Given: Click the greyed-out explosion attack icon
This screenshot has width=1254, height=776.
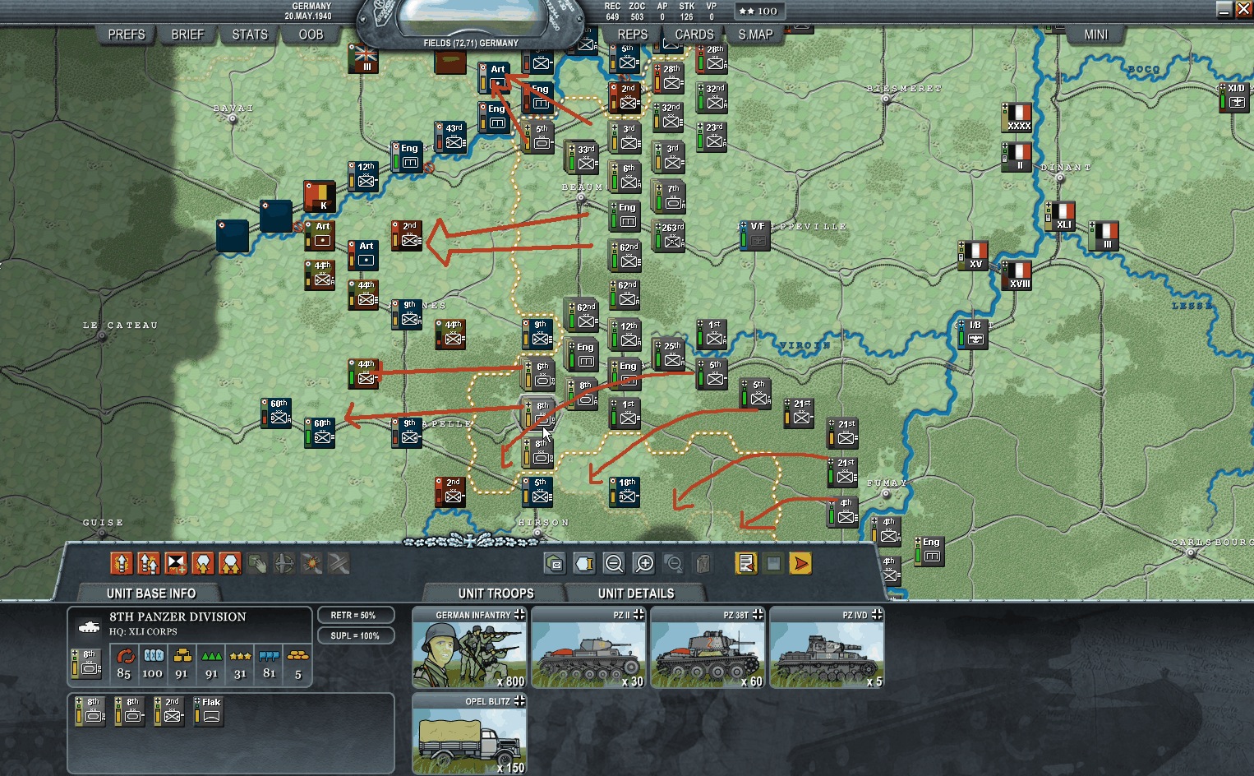Looking at the screenshot, I should pyautogui.click(x=311, y=563).
